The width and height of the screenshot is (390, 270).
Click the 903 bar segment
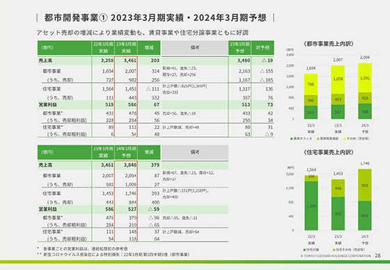point(365,185)
